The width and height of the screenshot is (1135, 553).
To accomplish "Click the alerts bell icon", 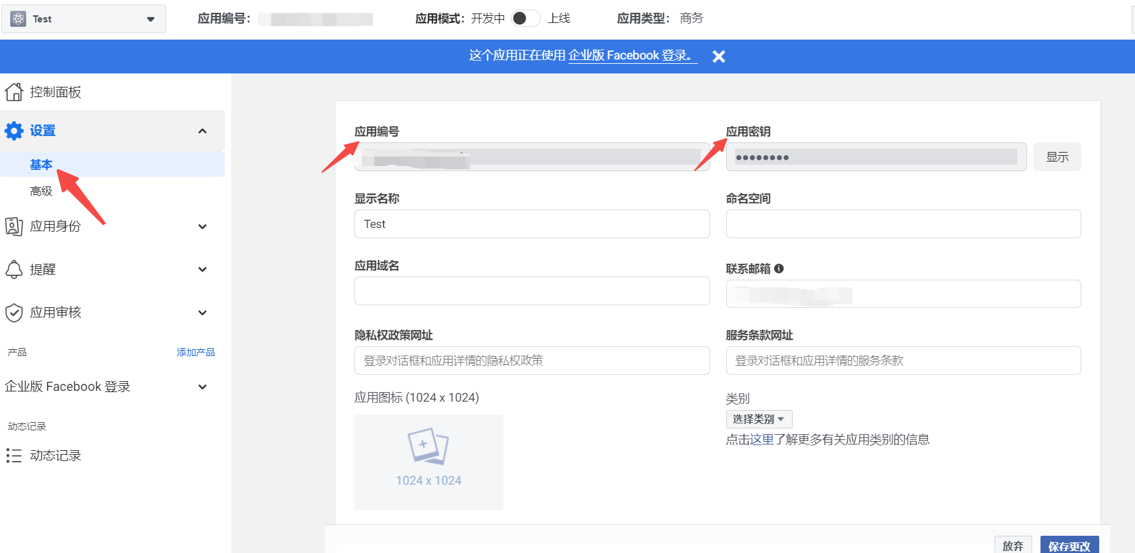I will click(14, 269).
